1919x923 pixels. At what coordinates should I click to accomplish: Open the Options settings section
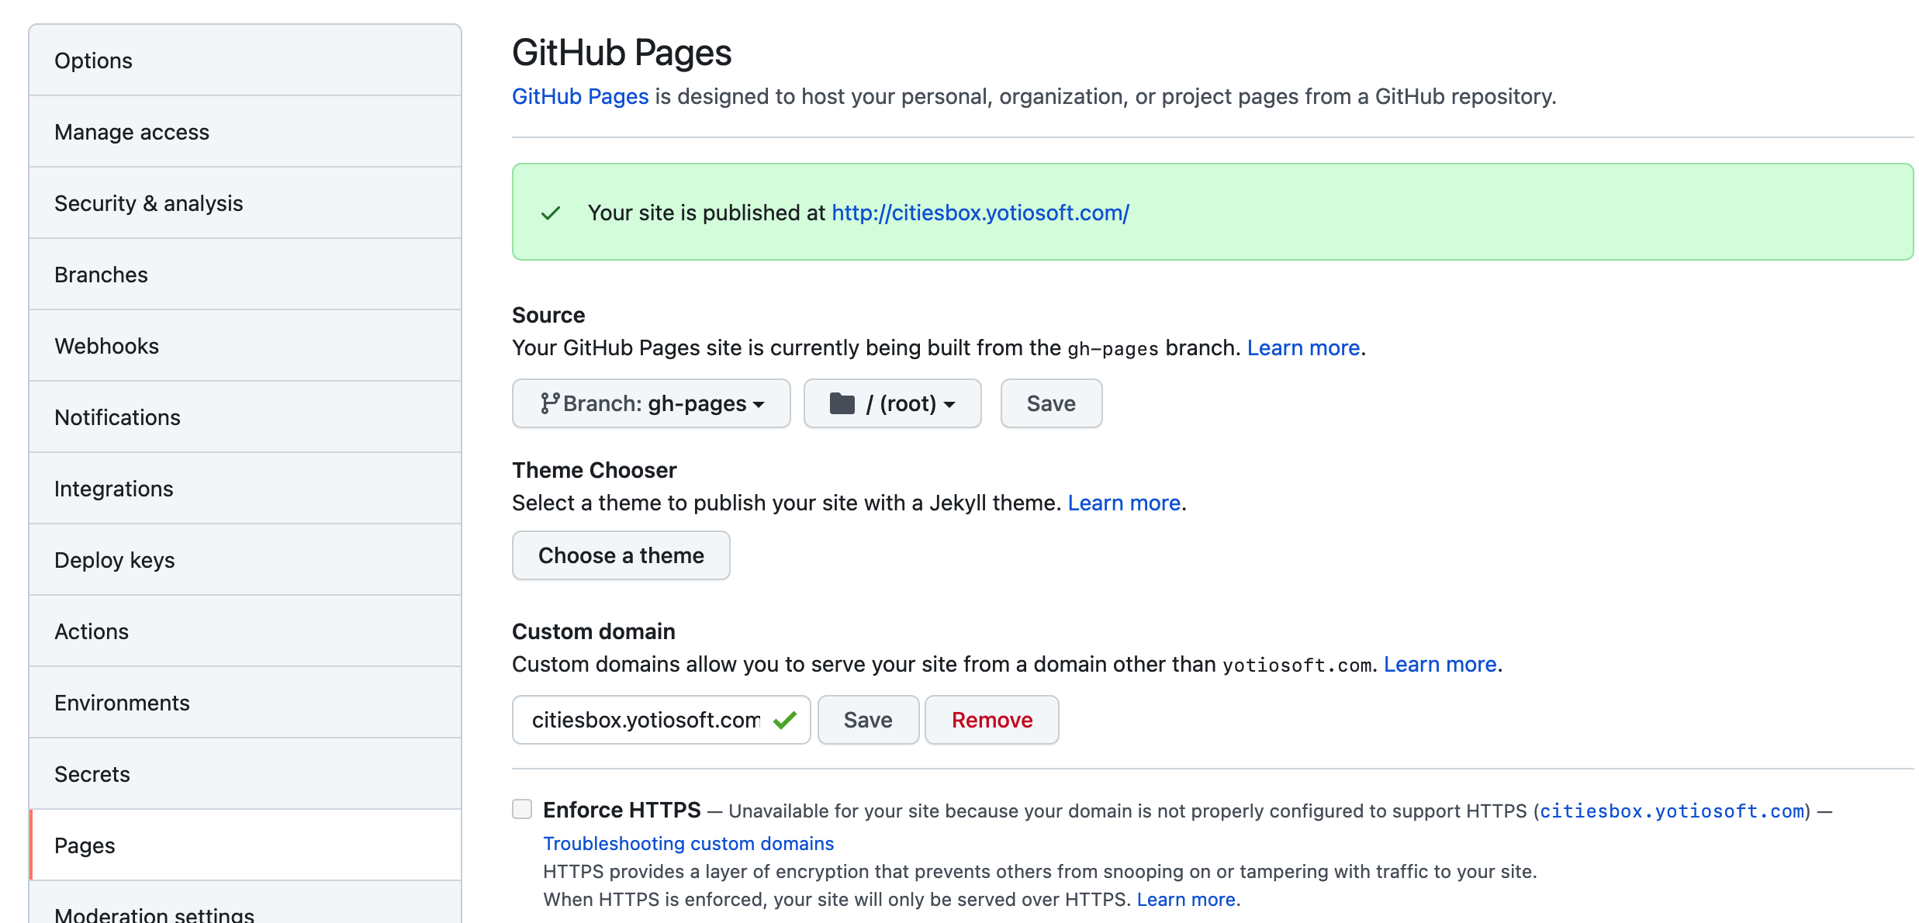click(x=245, y=60)
